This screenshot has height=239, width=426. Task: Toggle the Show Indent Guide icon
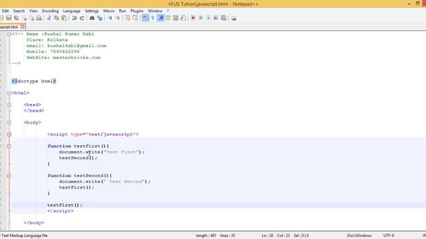click(x=160, y=18)
